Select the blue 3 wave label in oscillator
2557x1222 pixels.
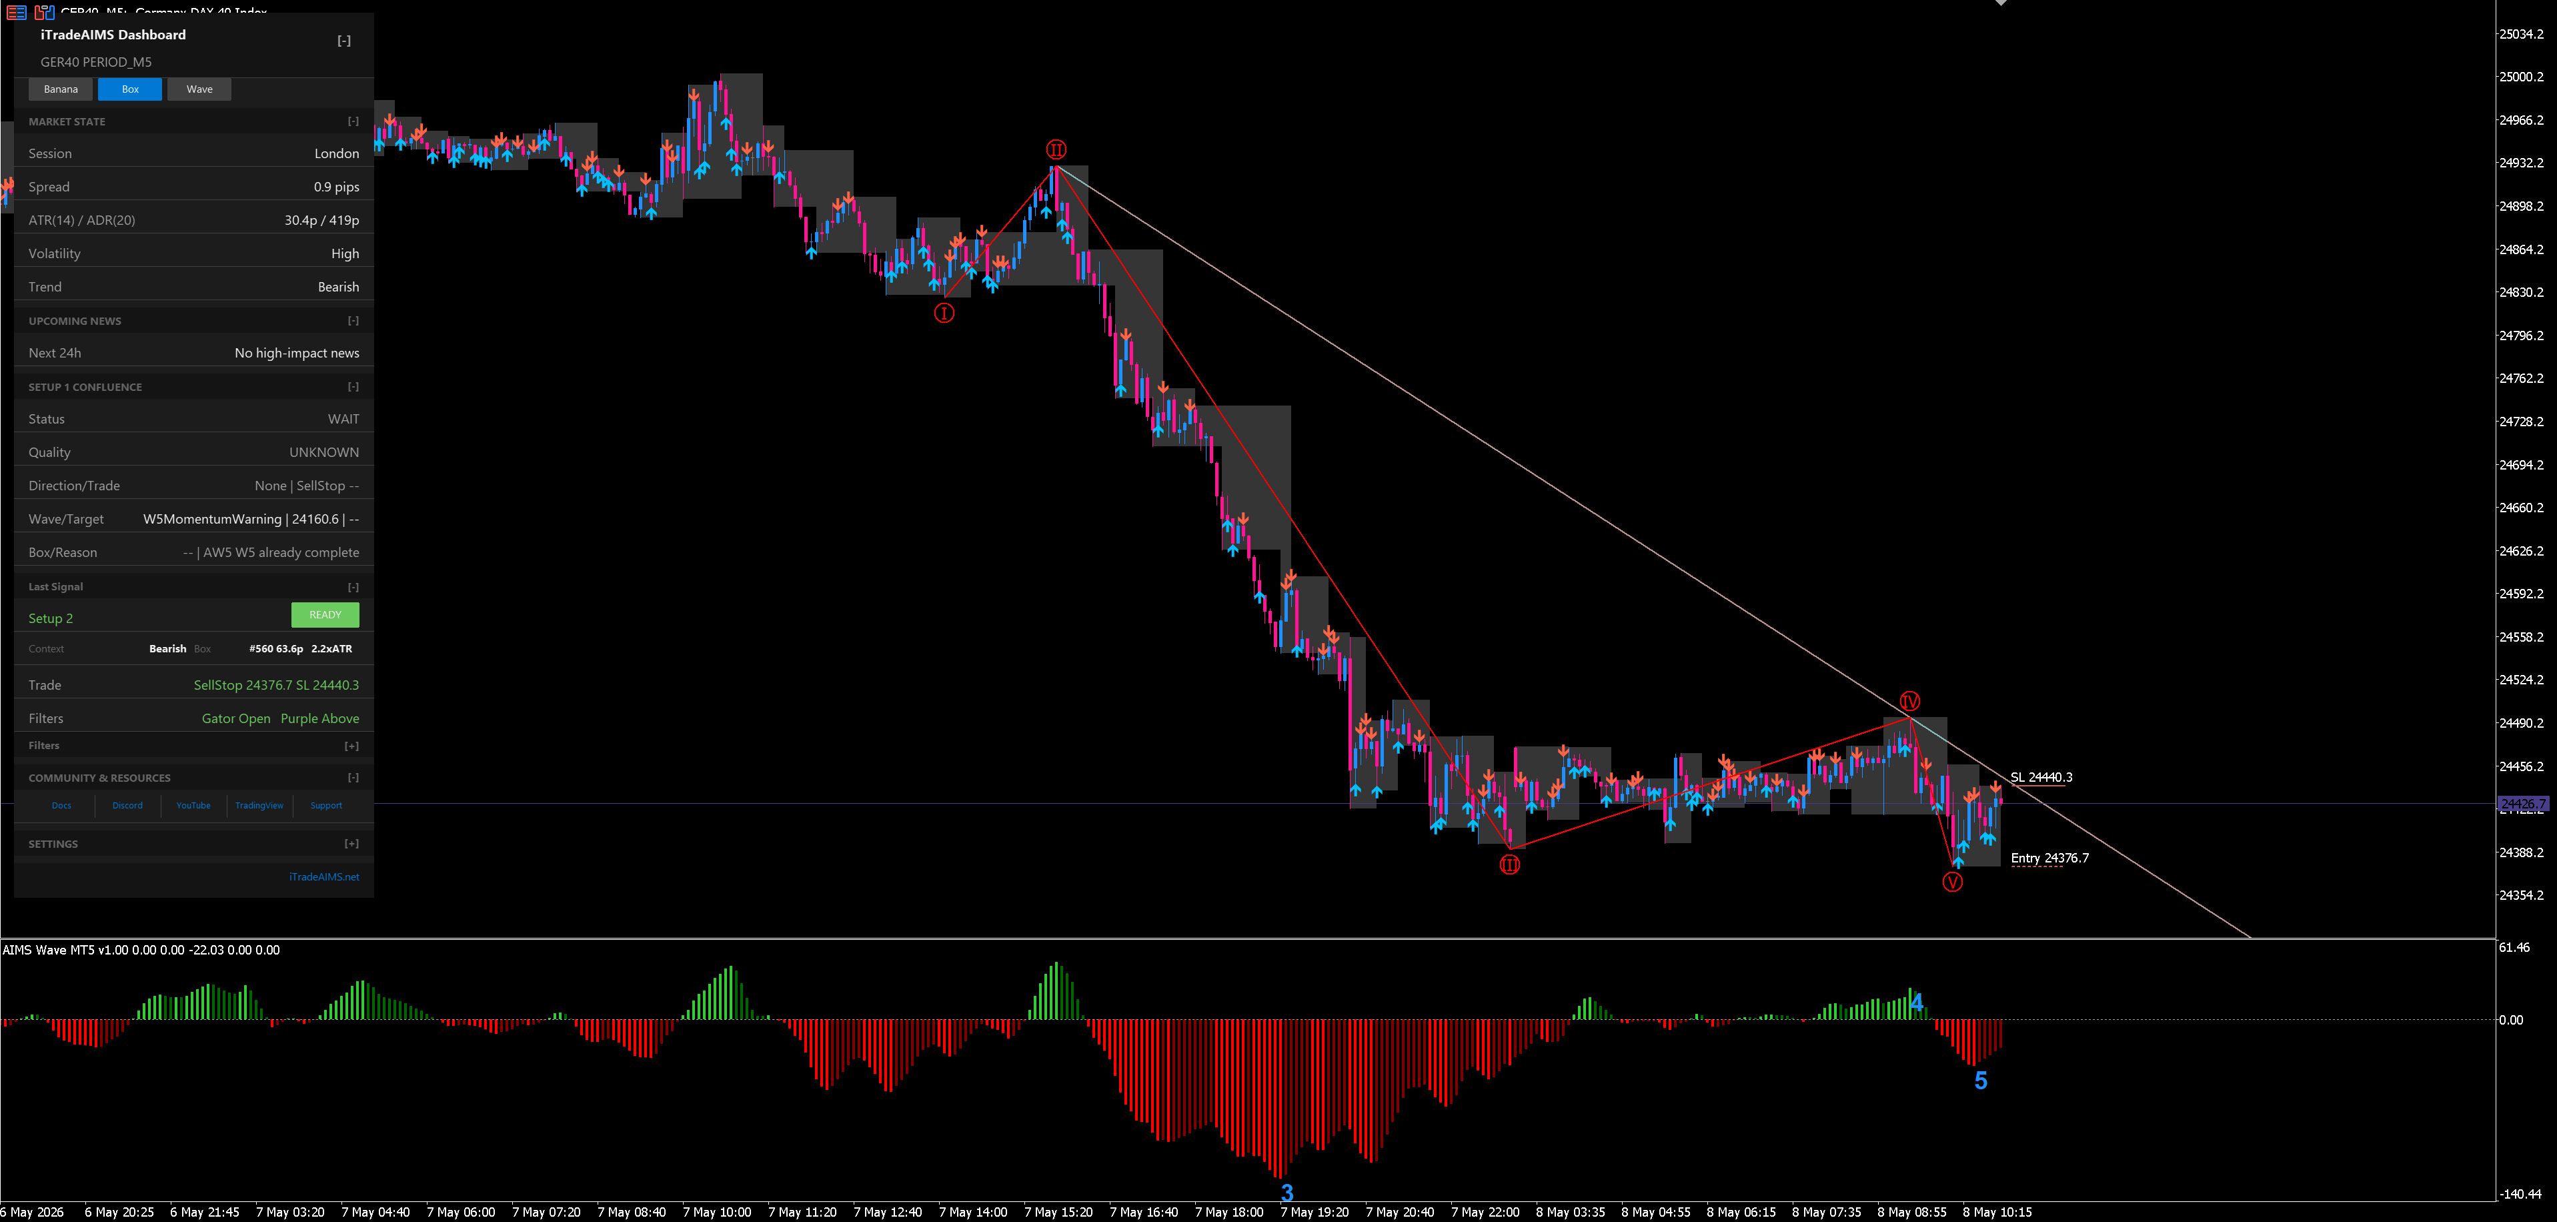pos(1287,1192)
